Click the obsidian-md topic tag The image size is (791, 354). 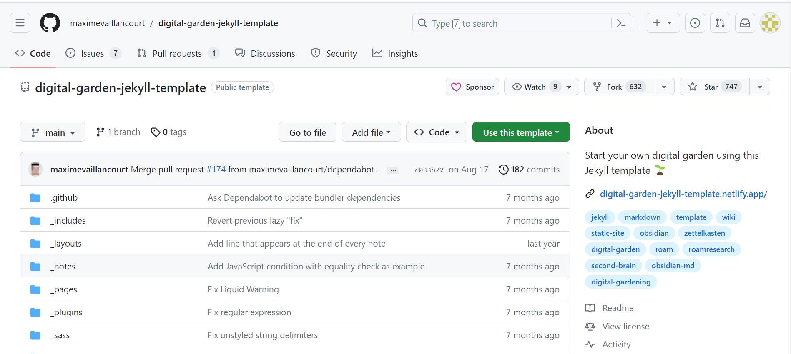673,266
